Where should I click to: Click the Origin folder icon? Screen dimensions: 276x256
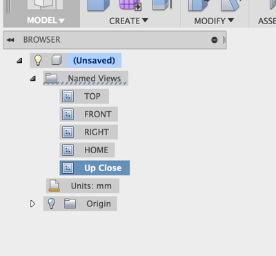70,204
